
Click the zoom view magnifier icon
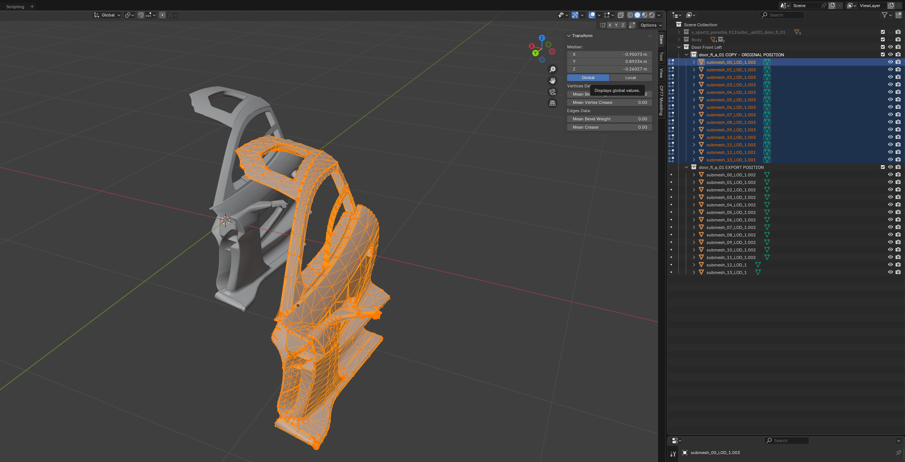tap(552, 69)
